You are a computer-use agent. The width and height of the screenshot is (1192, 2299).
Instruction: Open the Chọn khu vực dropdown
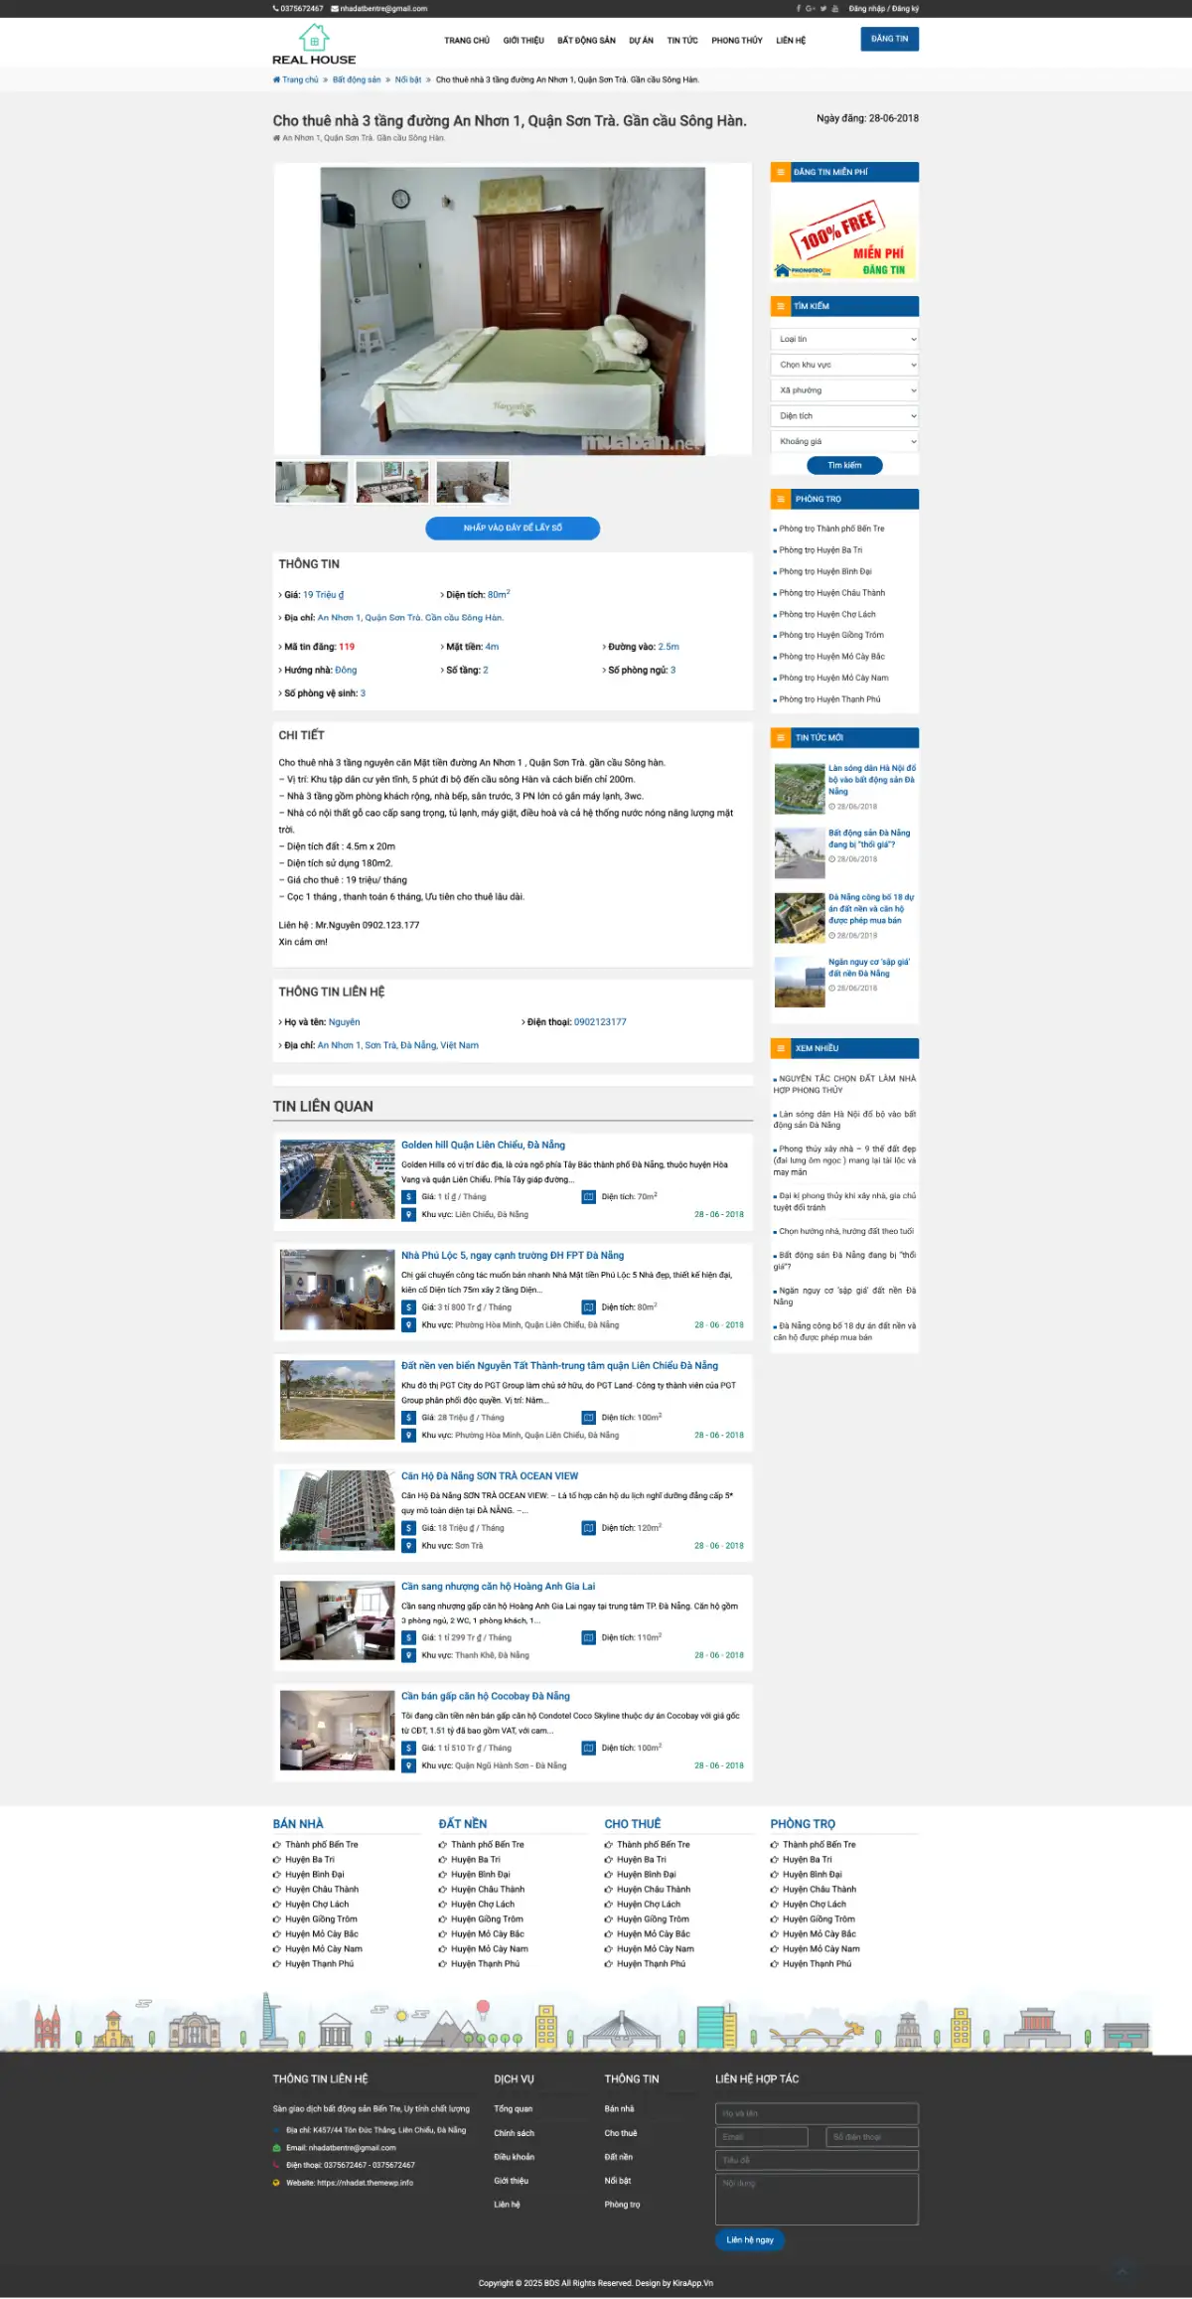tap(843, 365)
